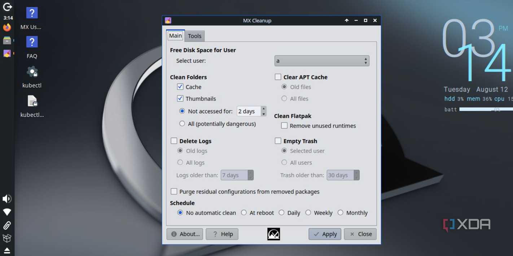The height and width of the screenshot is (256, 513).
Task: Click the MX Cleanup title bar icon
Action: [x=168, y=21]
